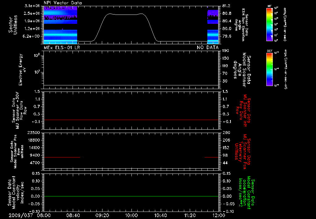The image size is (316, 219).
Task: Click the Model Scanner Pos Raw label
Action: 17,152
